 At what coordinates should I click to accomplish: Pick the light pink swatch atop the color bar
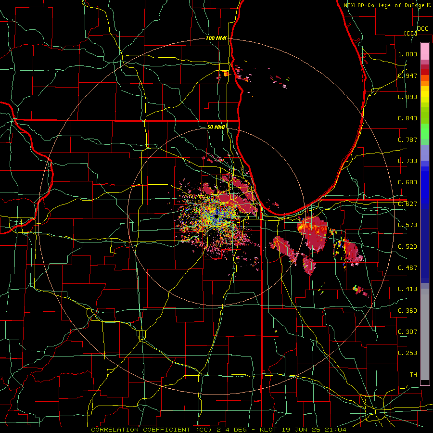(425, 51)
